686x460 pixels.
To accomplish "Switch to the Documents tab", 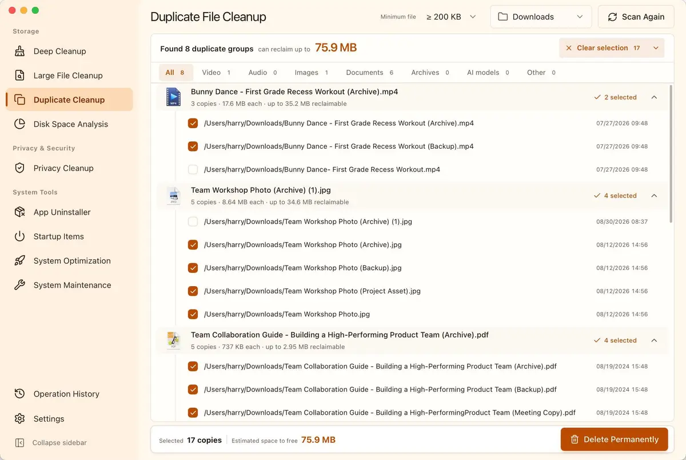I will pyautogui.click(x=370, y=73).
